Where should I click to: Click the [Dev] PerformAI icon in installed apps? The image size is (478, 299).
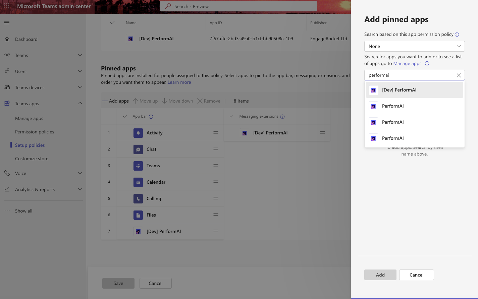pyautogui.click(x=131, y=39)
